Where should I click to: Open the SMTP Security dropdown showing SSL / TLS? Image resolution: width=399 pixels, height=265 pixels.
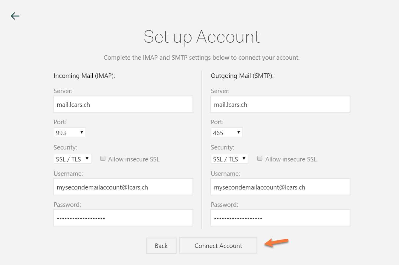[229, 158]
